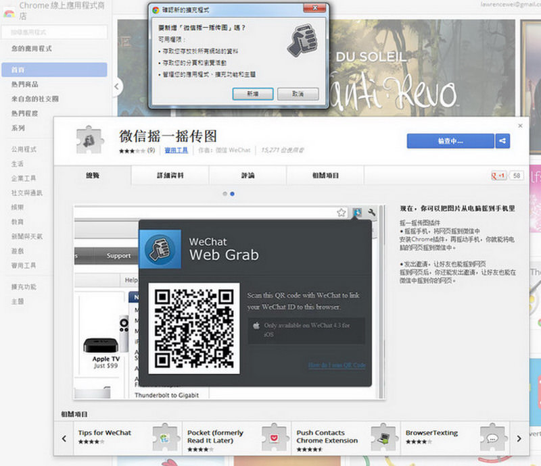This screenshot has height=466, width=541.
Task: Select 主題 in the sidebar
Action: pos(18,301)
